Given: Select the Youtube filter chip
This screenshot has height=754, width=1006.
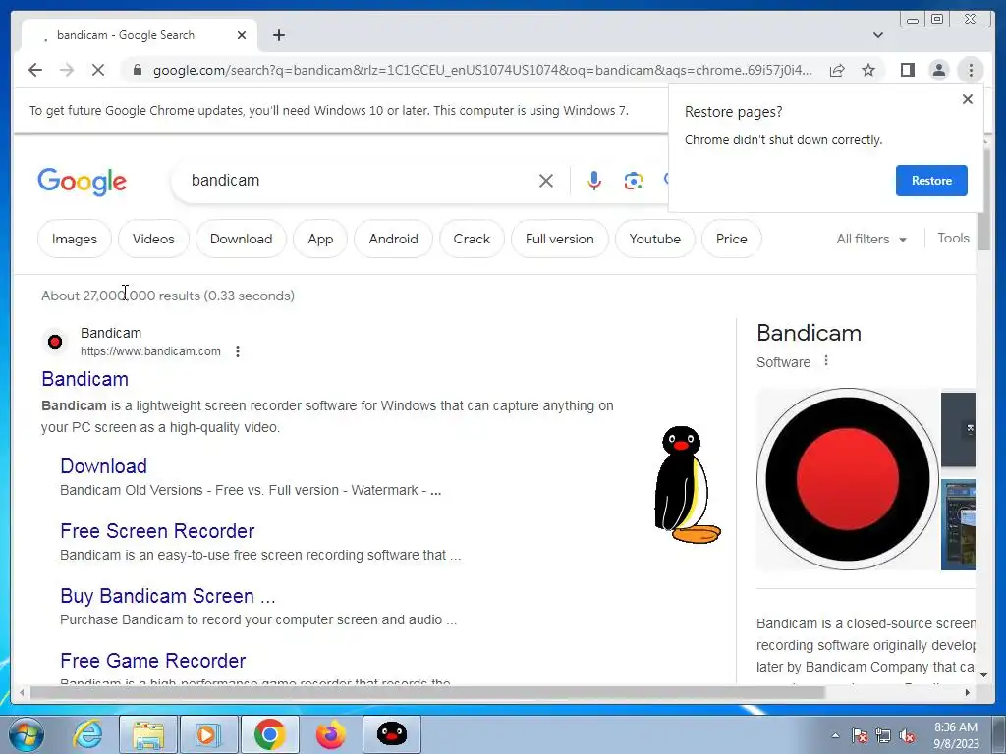Looking at the screenshot, I should click(x=655, y=239).
